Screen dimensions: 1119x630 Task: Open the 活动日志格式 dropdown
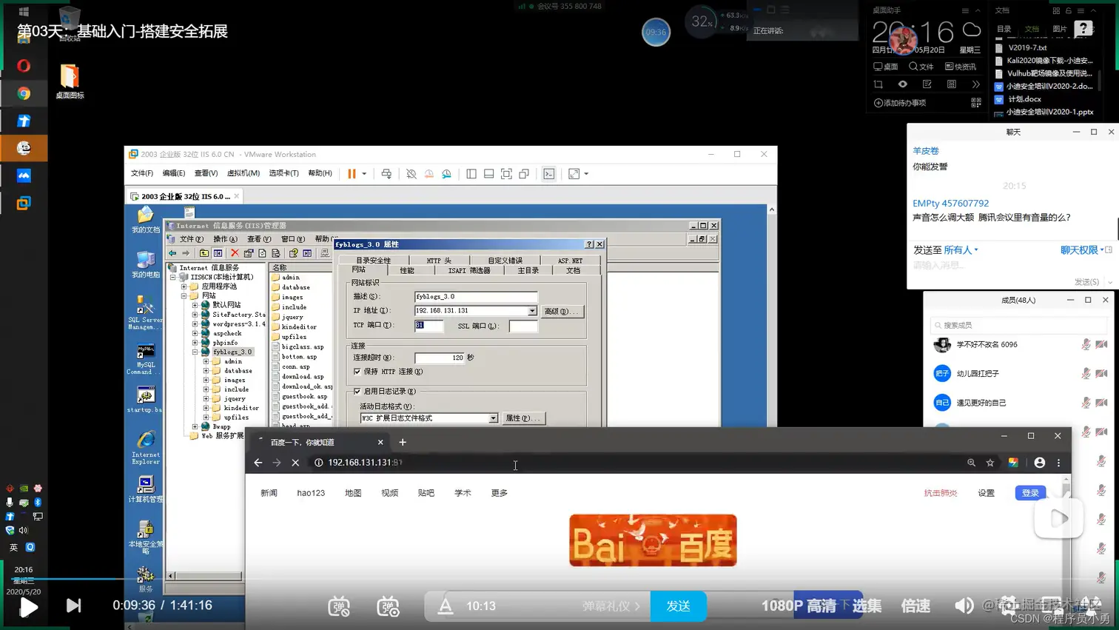click(493, 418)
